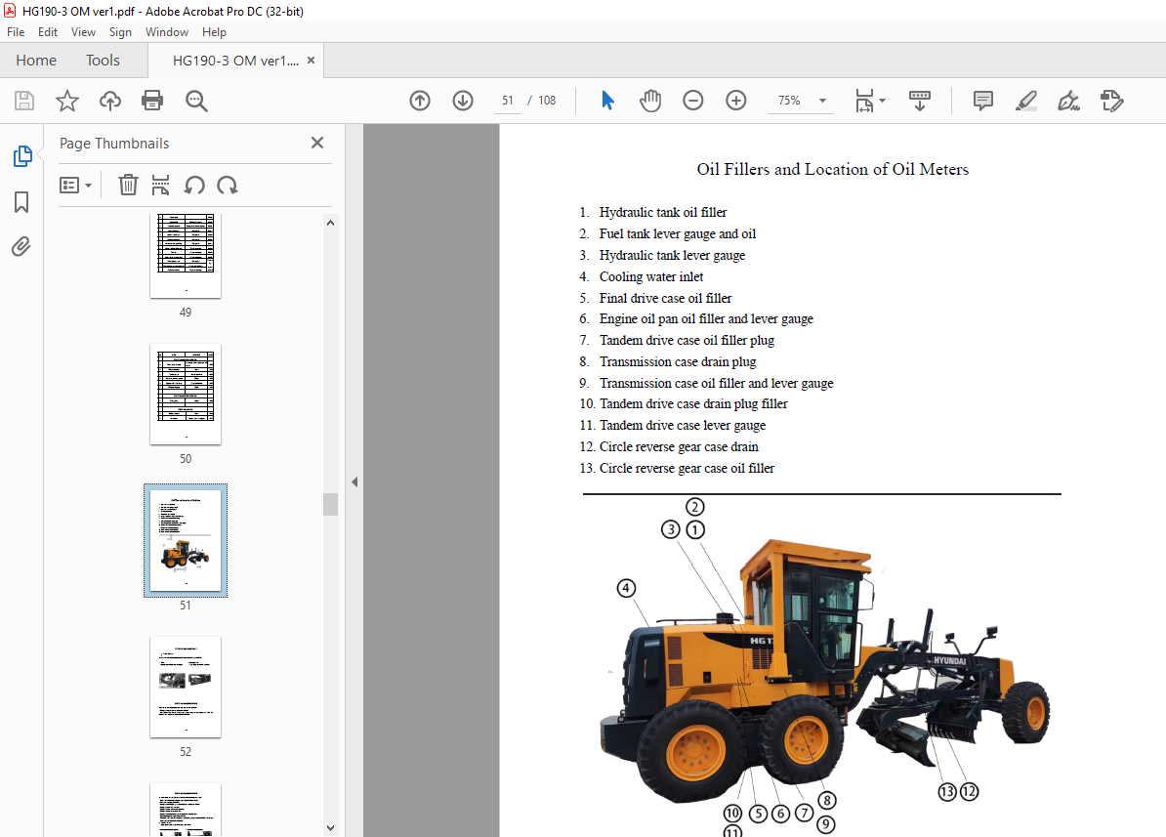Open the File menu

point(16,32)
